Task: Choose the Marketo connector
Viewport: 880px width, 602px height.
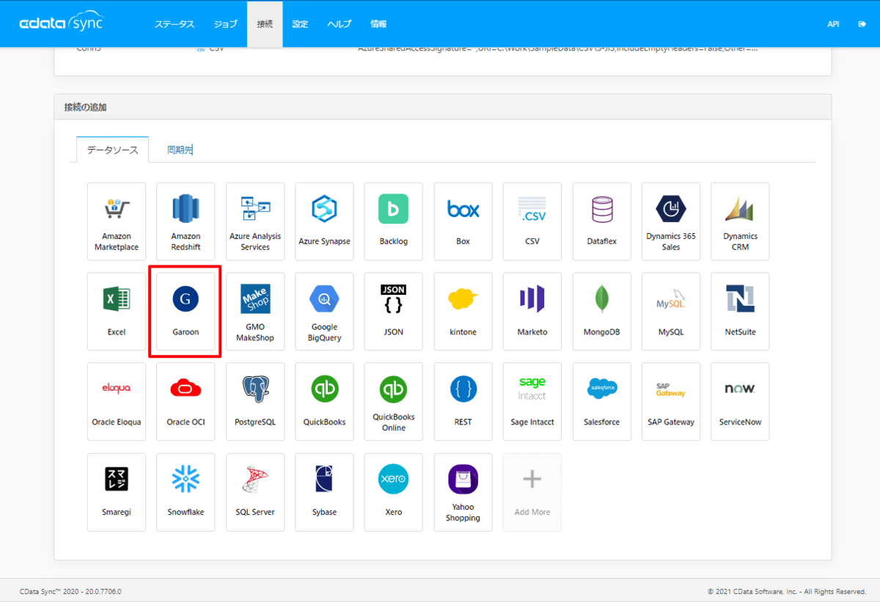Action: tap(532, 312)
